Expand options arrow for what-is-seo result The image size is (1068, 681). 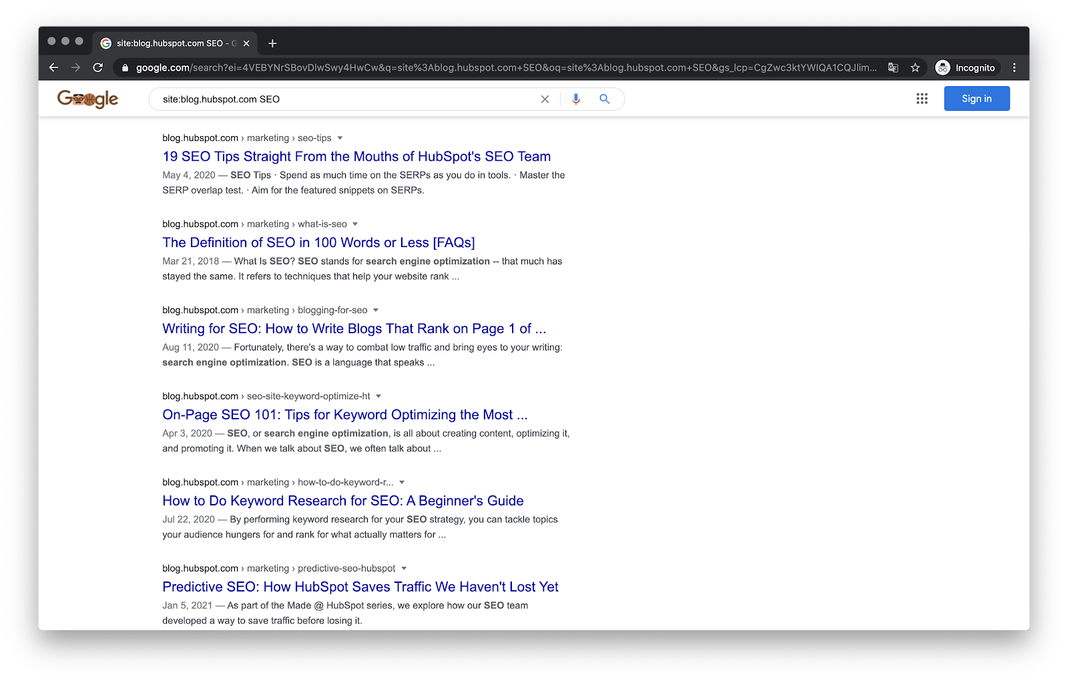click(355, 224)
